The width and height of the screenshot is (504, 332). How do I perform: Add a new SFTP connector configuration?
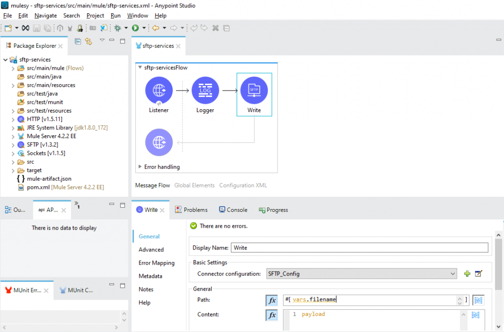[467, 273]
